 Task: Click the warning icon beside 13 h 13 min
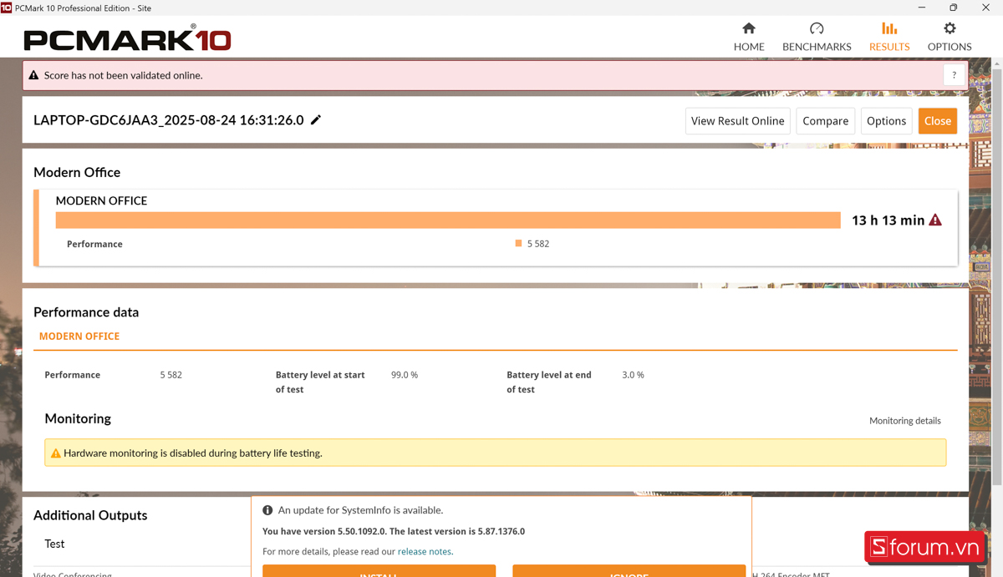click(x=935, y=220)
